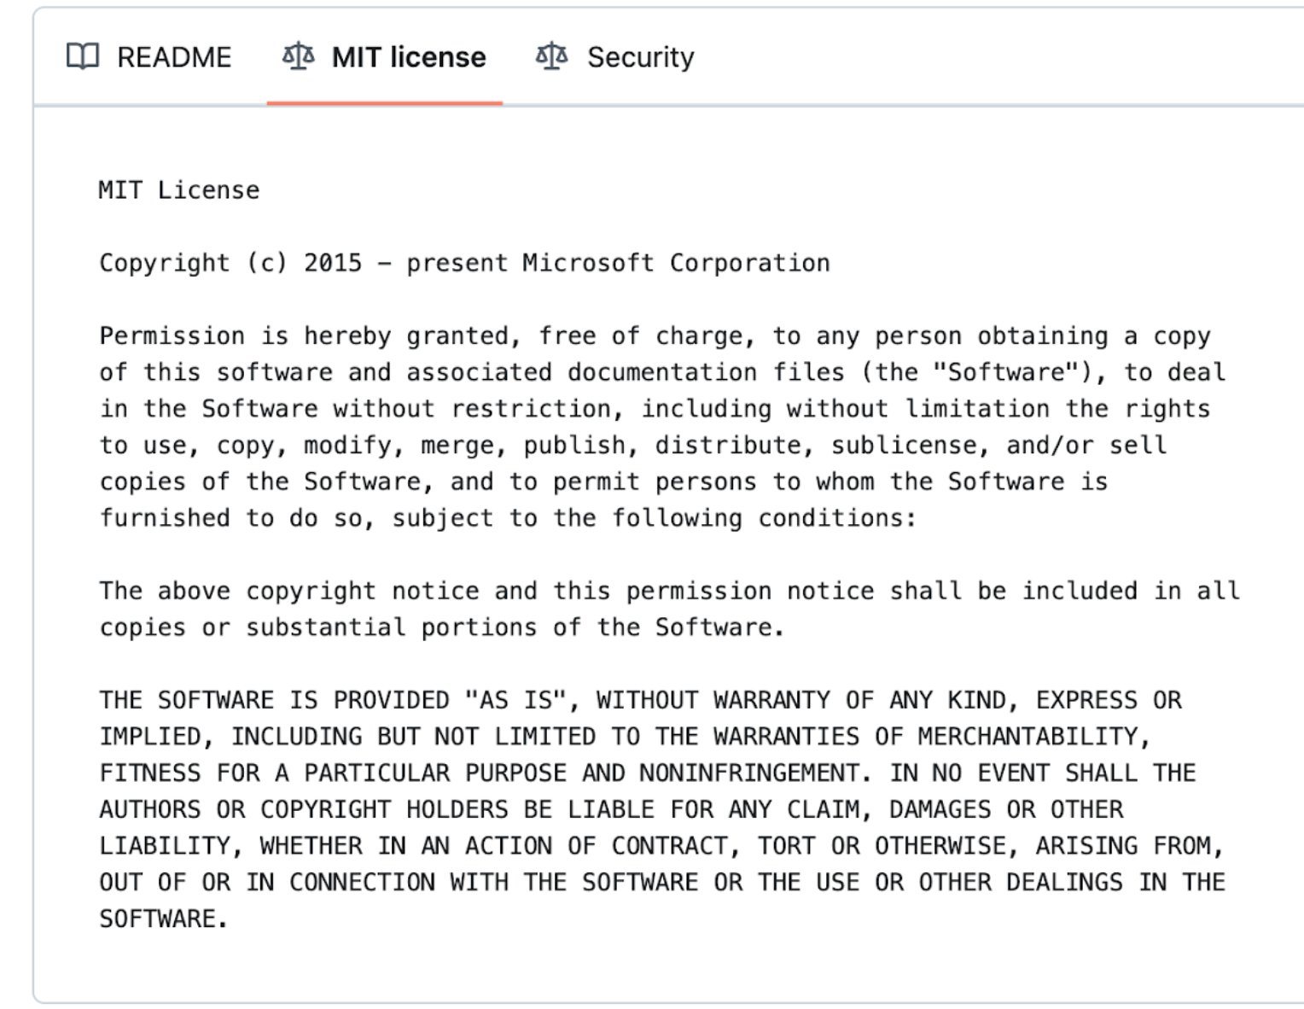Click the open book icon beside README
This screenshot has height=1009, width=1304.
(83, 56)
